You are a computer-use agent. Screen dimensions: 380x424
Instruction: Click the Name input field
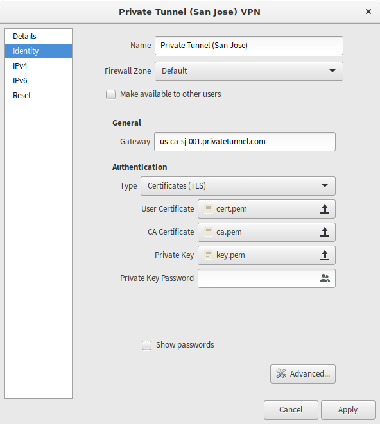[x=249, y=46]
